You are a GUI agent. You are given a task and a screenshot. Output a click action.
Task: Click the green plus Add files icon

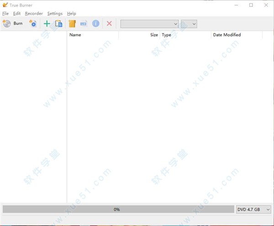tap(47, 24)
